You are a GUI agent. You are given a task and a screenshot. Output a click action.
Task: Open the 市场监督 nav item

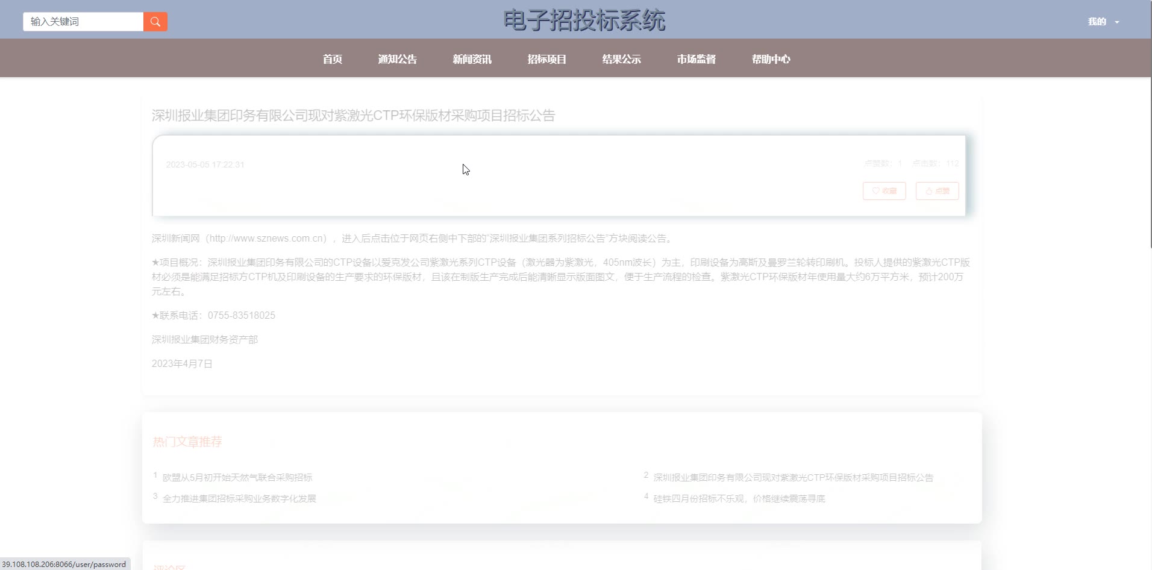tap(697, 59)
